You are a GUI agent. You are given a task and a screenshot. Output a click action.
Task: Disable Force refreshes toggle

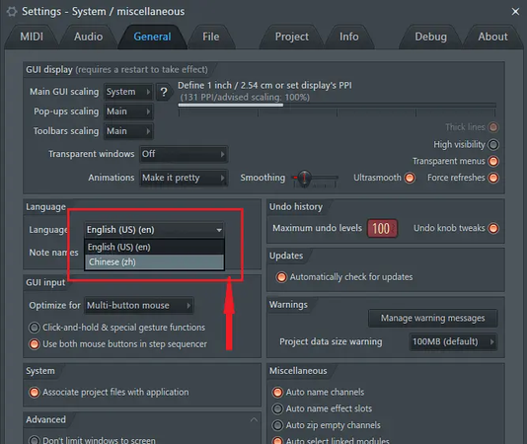pyautogui.click(x=493, y=178)
